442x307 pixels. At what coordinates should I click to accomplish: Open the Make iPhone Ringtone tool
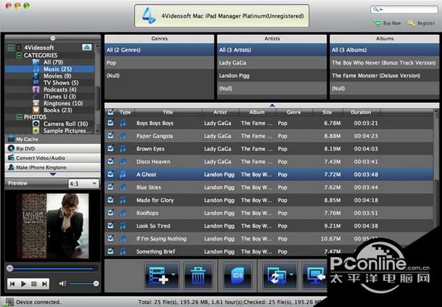pos(40,167)
